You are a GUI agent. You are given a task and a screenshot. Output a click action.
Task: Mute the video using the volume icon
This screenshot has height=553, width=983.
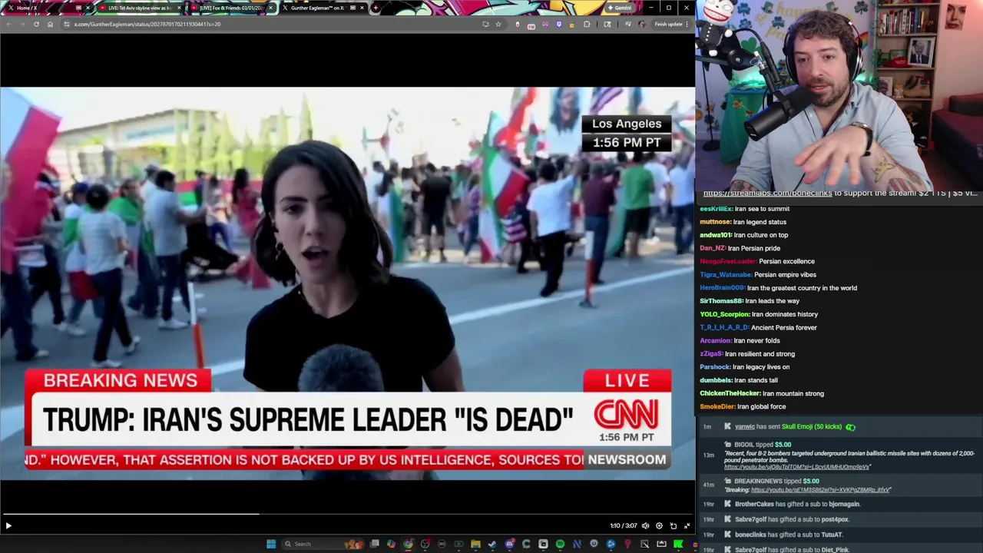click(645, 525)
